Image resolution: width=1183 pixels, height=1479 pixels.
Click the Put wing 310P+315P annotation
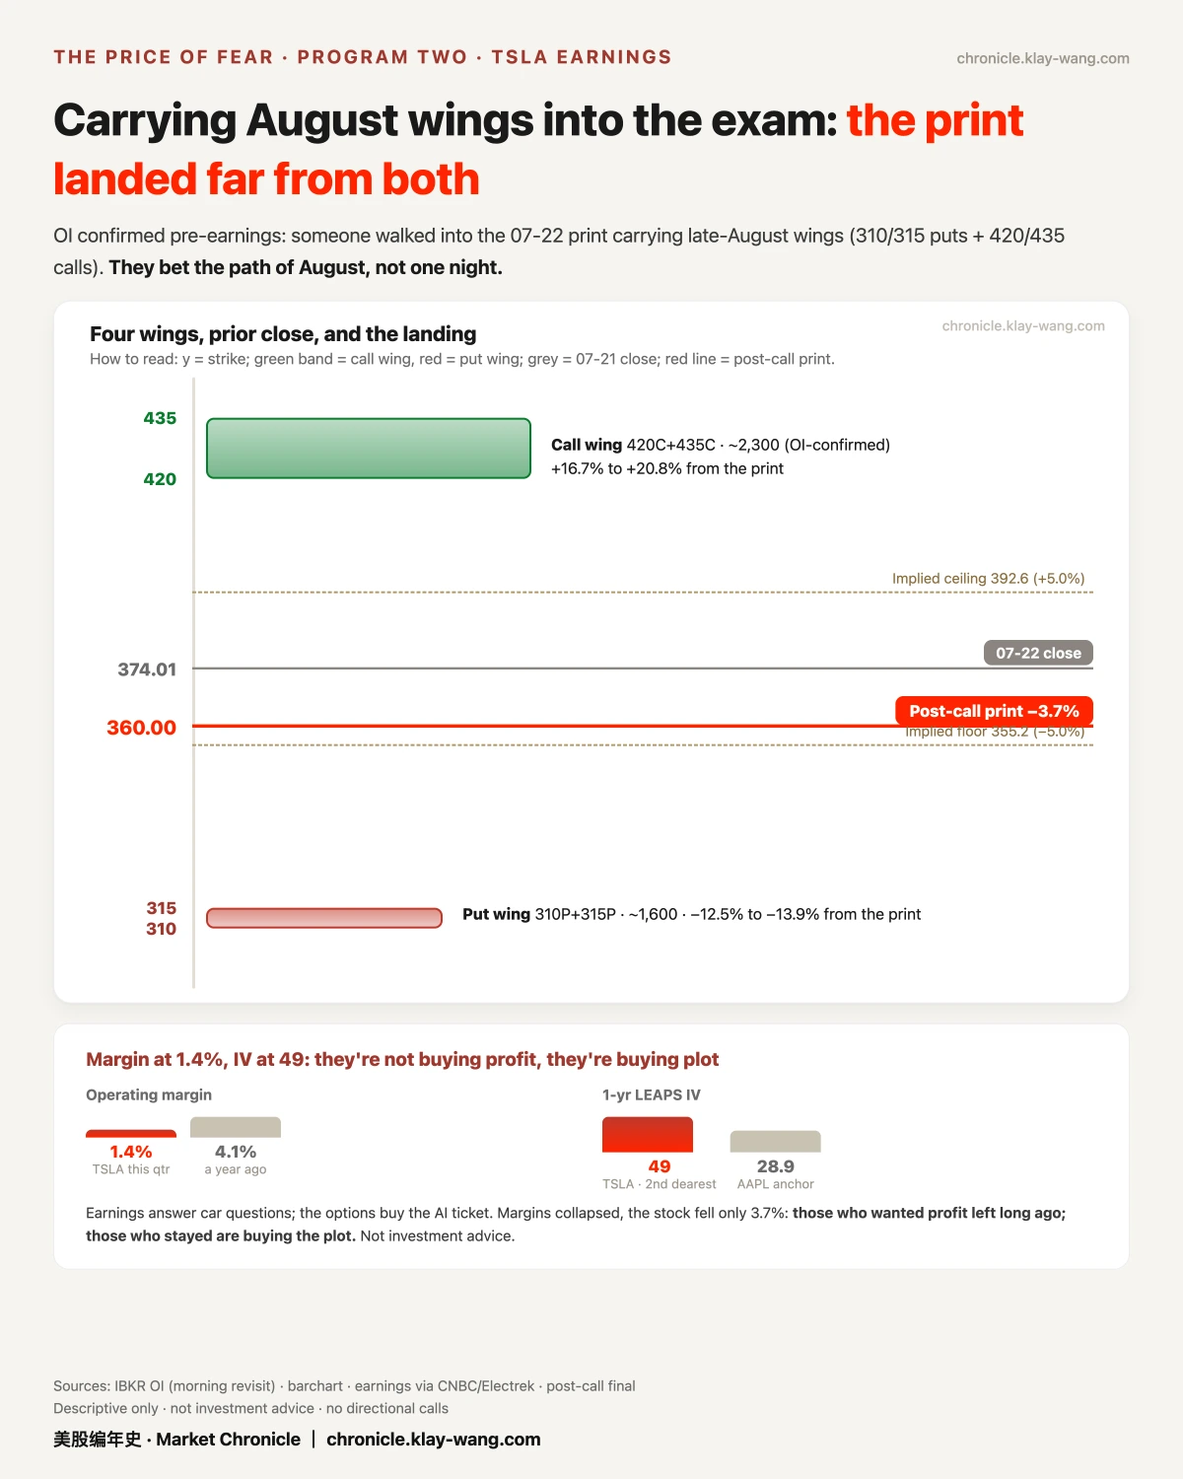(692, 914)
